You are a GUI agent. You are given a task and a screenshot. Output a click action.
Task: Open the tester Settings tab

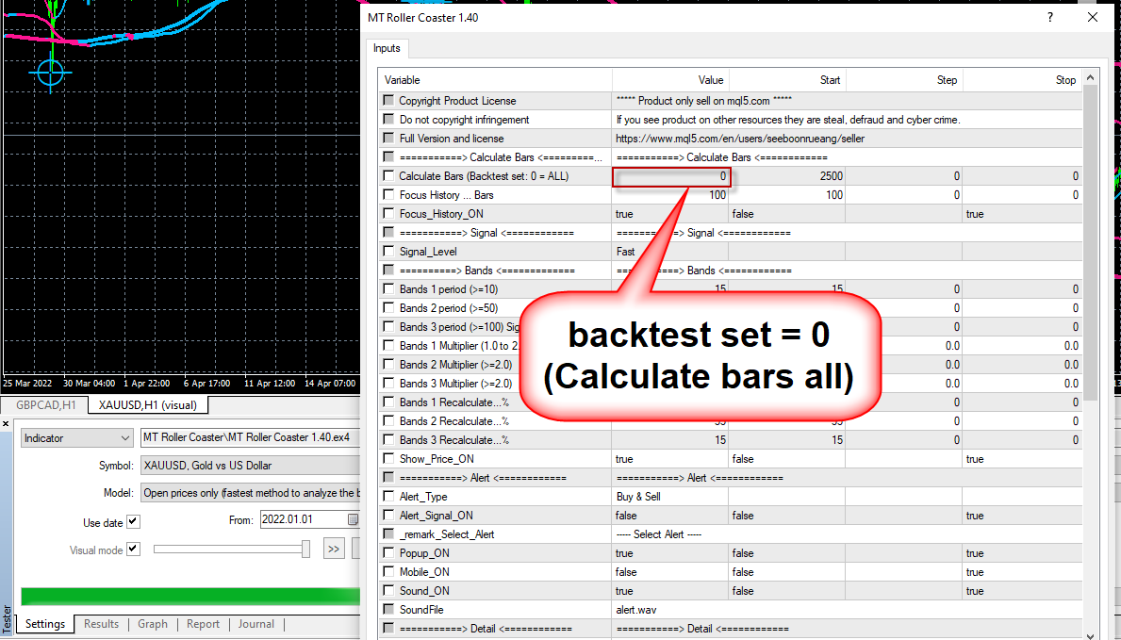pos(45,624)
